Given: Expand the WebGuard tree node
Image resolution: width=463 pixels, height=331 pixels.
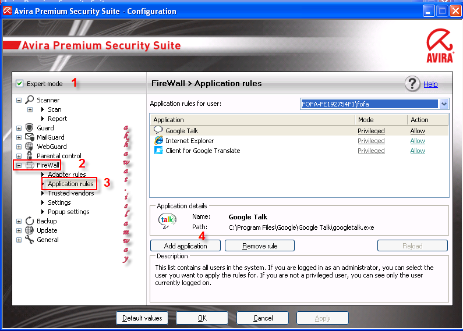Looking at the screenshot, I should click(x=19, y=147).
